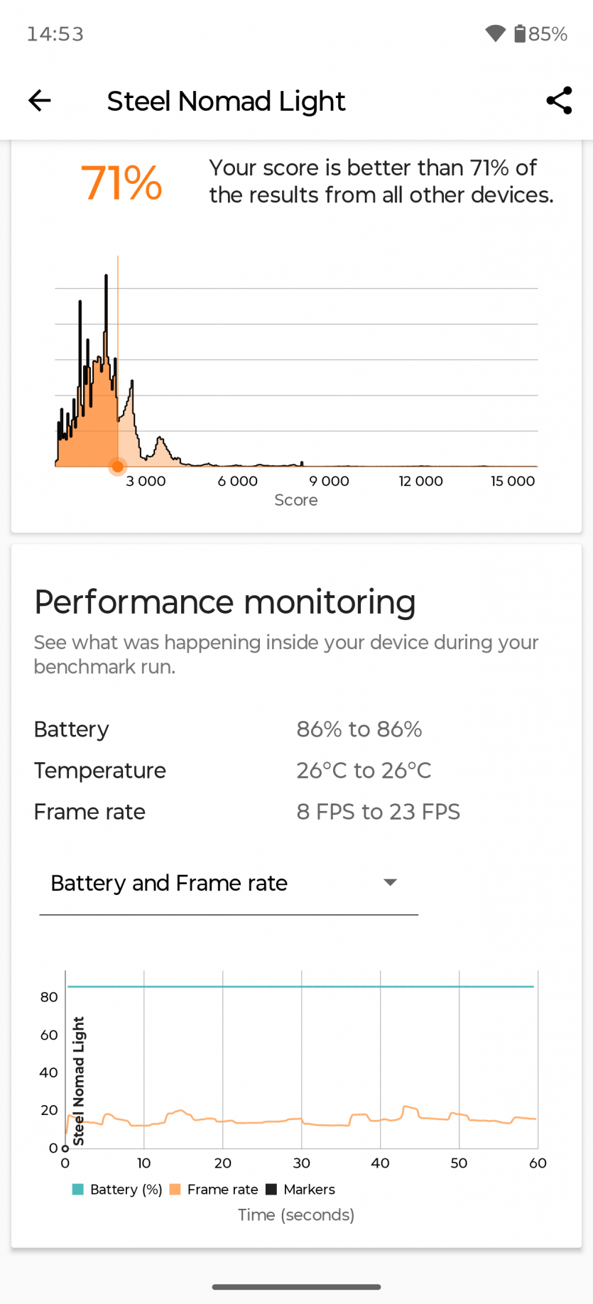Tap the orange 71% score percentile
This screenshot has height=1304, width=593.
point(121,183)
